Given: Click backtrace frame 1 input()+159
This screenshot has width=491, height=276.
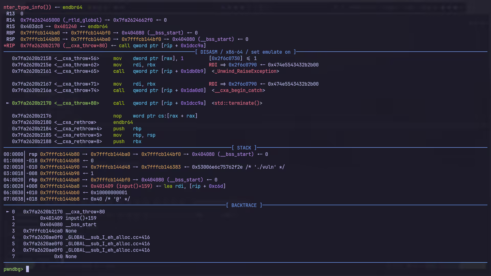Looking at the screenshot, I should click(x=81, y=218).
